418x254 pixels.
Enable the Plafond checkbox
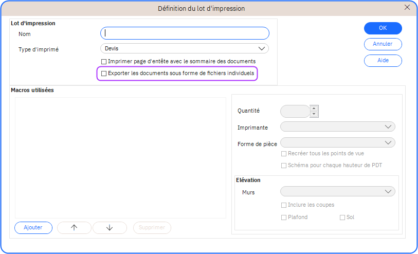pyautogui.click(x=284, y=217)
